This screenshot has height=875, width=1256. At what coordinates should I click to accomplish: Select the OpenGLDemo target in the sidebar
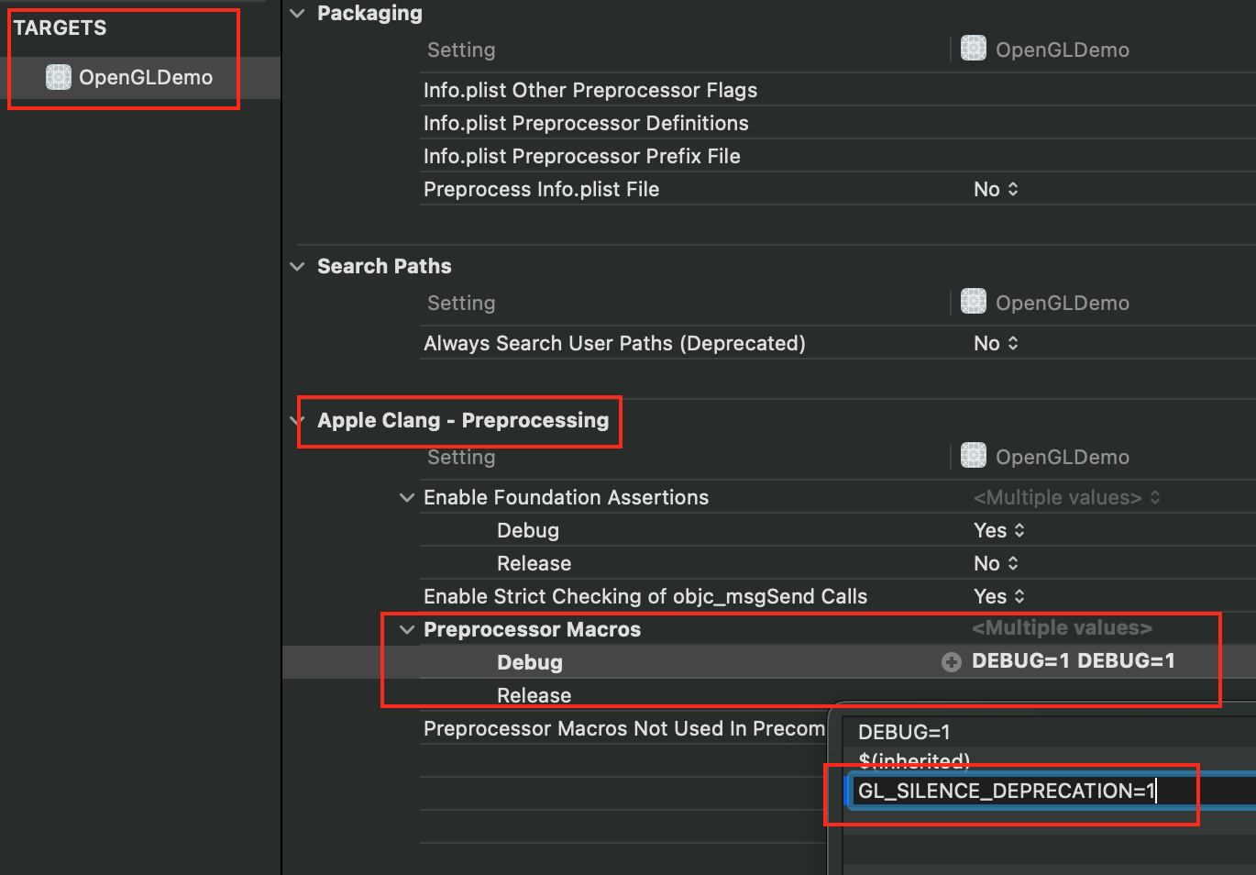145,78
